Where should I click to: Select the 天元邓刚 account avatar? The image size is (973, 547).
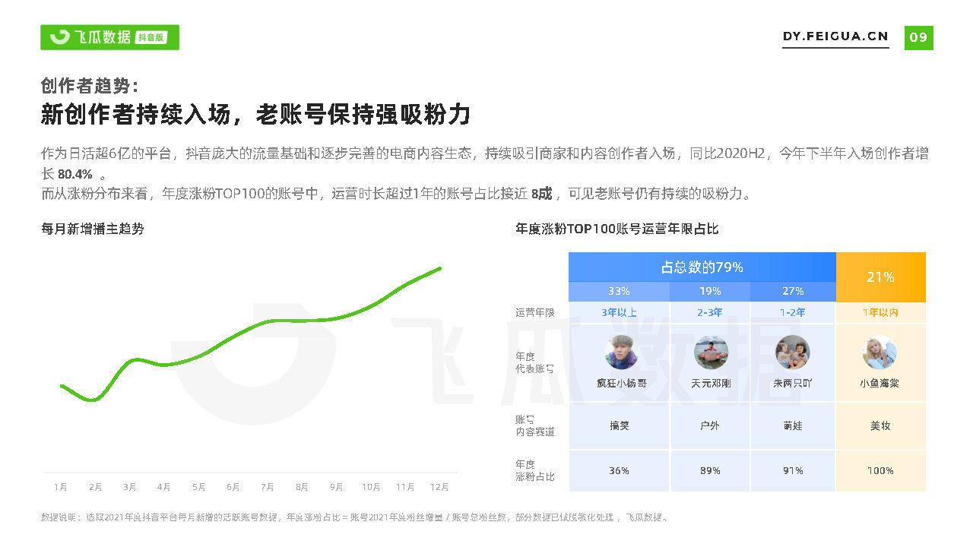click(x=711, y=353)
